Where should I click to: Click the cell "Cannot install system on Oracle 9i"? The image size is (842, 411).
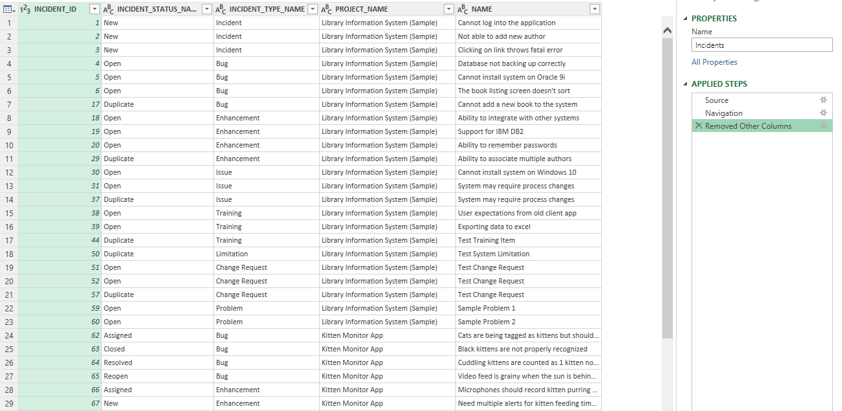528,77
